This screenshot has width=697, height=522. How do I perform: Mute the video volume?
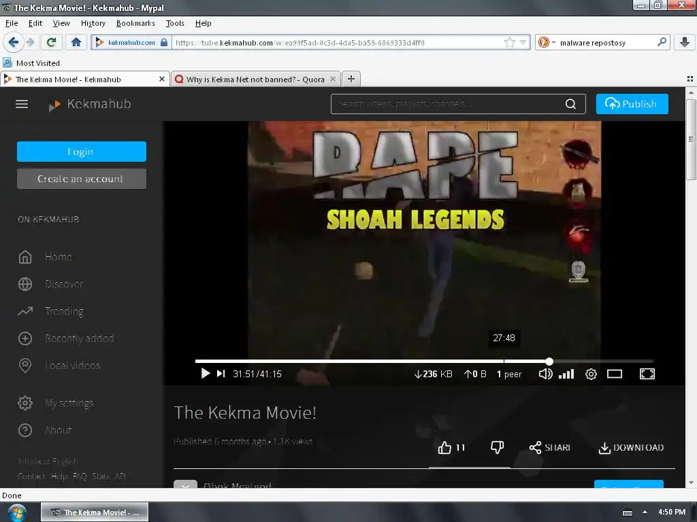pyautogui.click(x=545, y=374)
